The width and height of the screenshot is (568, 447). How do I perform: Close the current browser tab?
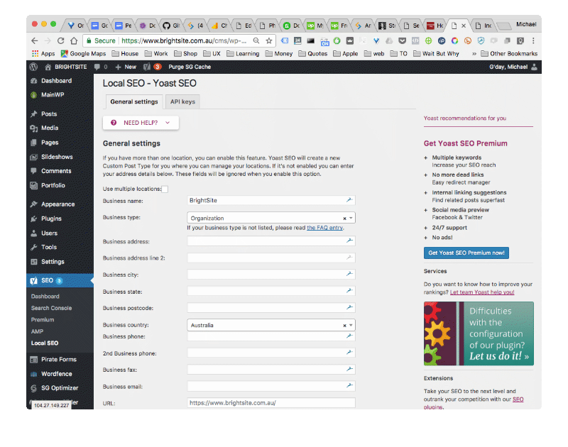(464, 26)
